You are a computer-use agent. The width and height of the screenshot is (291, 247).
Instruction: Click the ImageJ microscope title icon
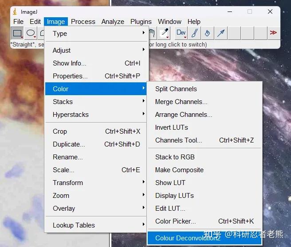pyautogui.click(x=15, y=12)
